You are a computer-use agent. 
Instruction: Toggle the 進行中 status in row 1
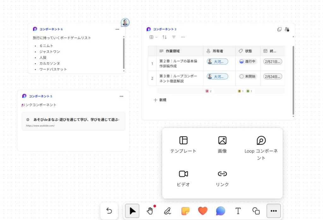click(248, 61)
